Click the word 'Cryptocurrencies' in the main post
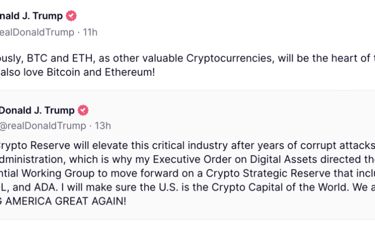 point(230,58)
